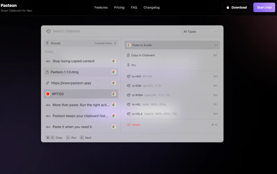This screenshot has width=277, height=174.
Task: Select the #ff1100 clipboard entry
Action: (x=81, y=94)
